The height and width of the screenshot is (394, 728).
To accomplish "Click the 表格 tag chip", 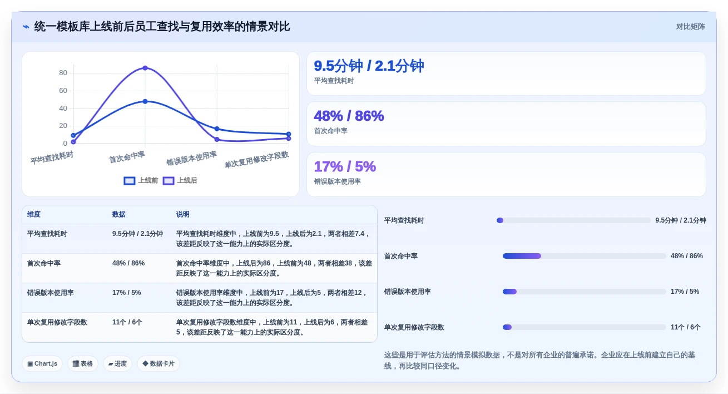I will tap(83, 363).
